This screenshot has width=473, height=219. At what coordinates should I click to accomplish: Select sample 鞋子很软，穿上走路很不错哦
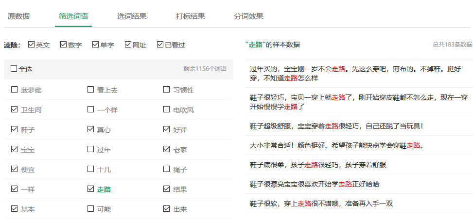(x=359, y=203)
